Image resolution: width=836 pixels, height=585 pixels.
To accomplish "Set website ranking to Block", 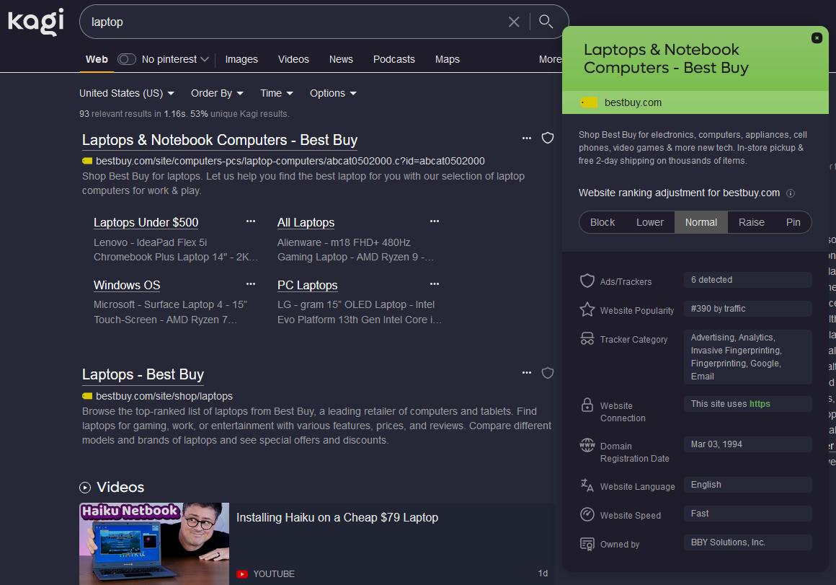I will [602, 222].
